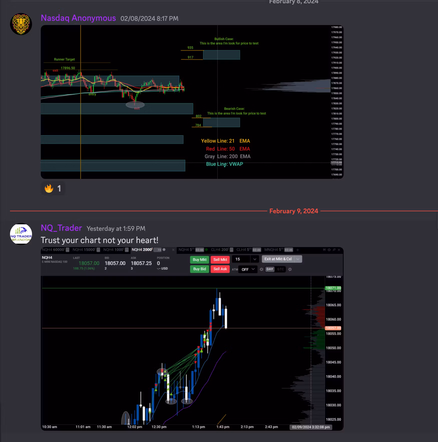The height and width of the screenshot is (442, 438).
Task: Click the NQH4 E-MINI NASDAQ 100 symbol
Action: (55, 259)
